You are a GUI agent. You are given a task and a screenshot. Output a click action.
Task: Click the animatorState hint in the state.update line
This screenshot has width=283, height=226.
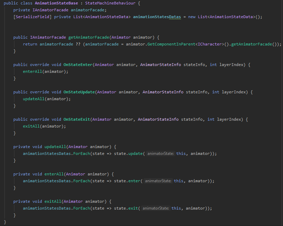(x=160, y=154)
